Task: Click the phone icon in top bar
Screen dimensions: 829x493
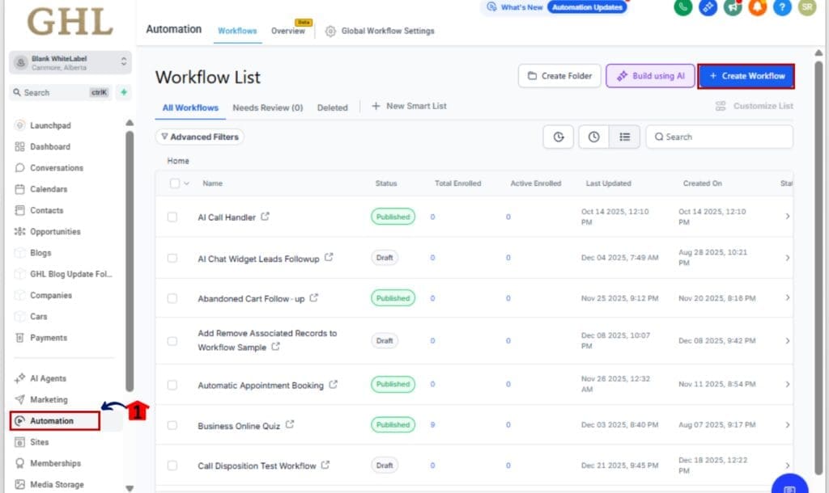Action: (x=682, y=9)
